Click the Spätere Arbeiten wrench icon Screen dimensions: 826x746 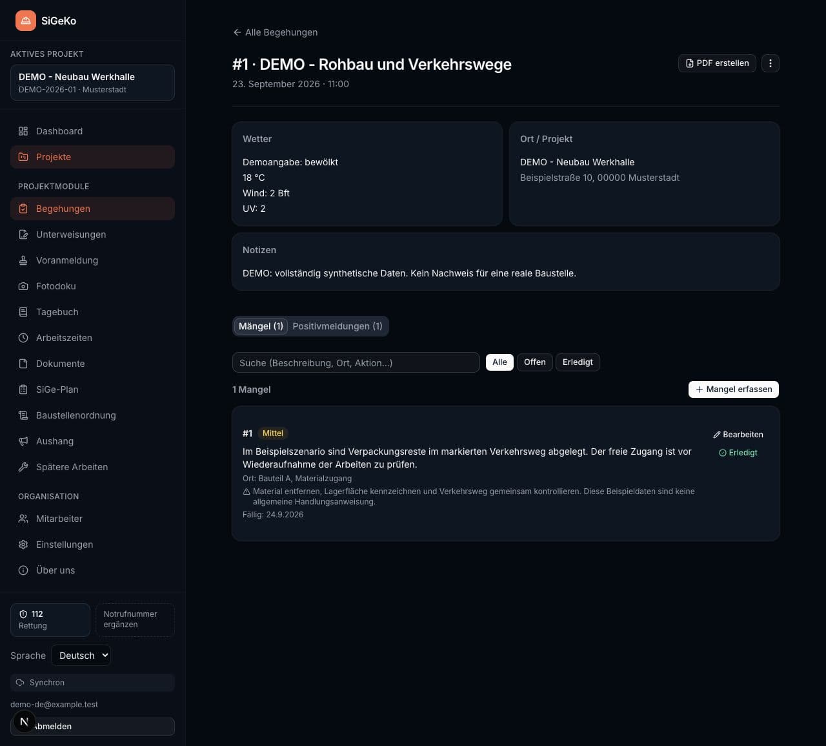23,467
